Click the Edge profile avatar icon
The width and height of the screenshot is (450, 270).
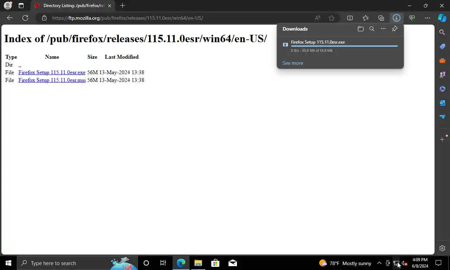[x=8, y=6]
